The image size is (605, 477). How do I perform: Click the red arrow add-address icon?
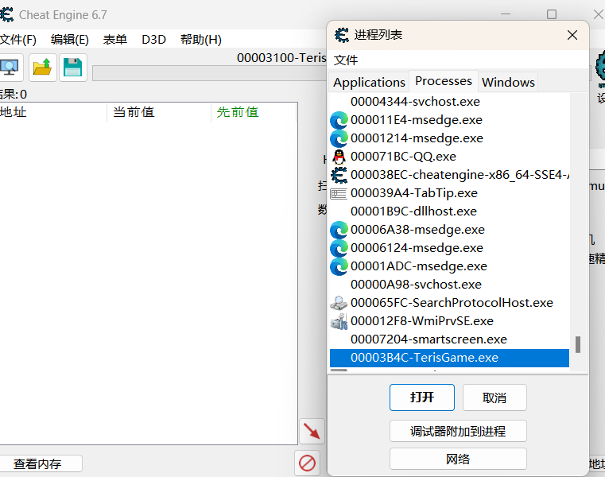pos(312,432)
